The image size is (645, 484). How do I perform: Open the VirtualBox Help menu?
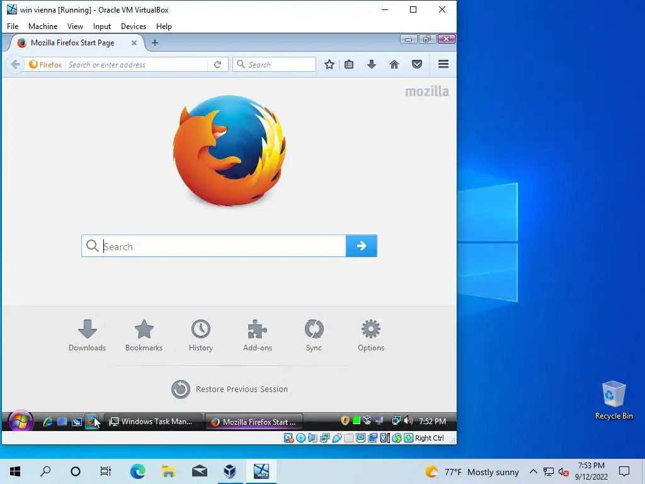pyautogui.click(x=164, y=26)
